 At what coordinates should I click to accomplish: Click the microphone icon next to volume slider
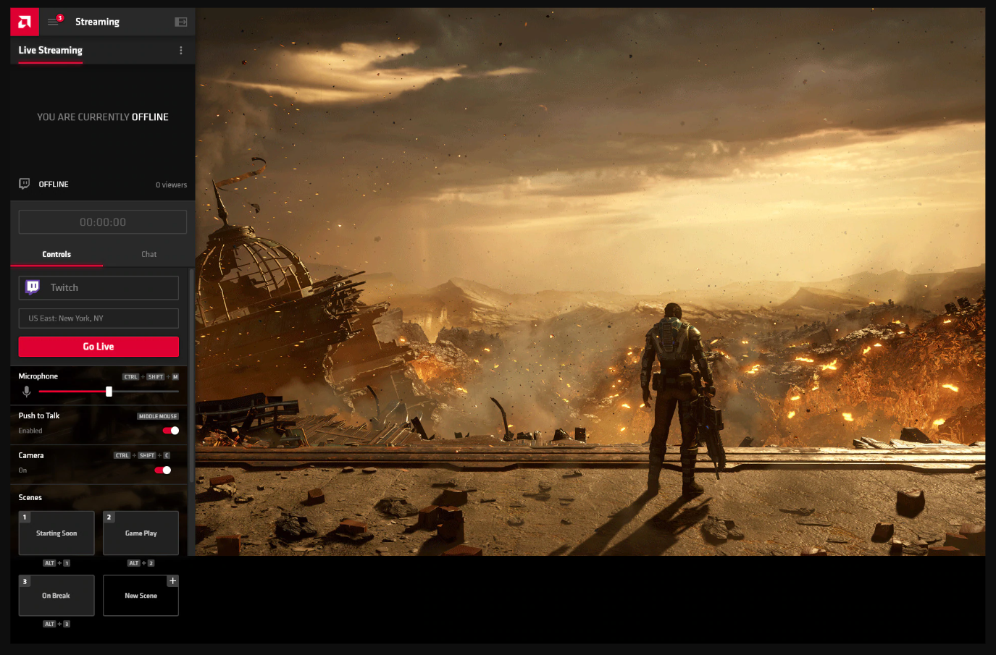pos(26,392)
